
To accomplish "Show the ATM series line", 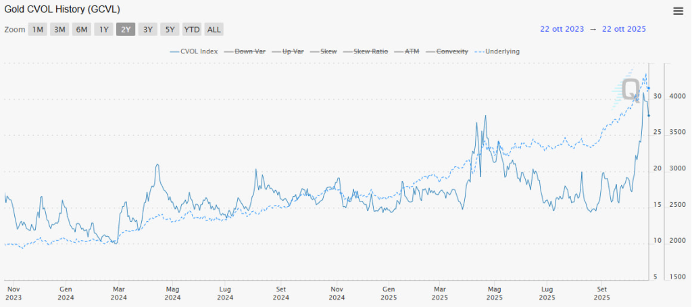I will (412, 51).
